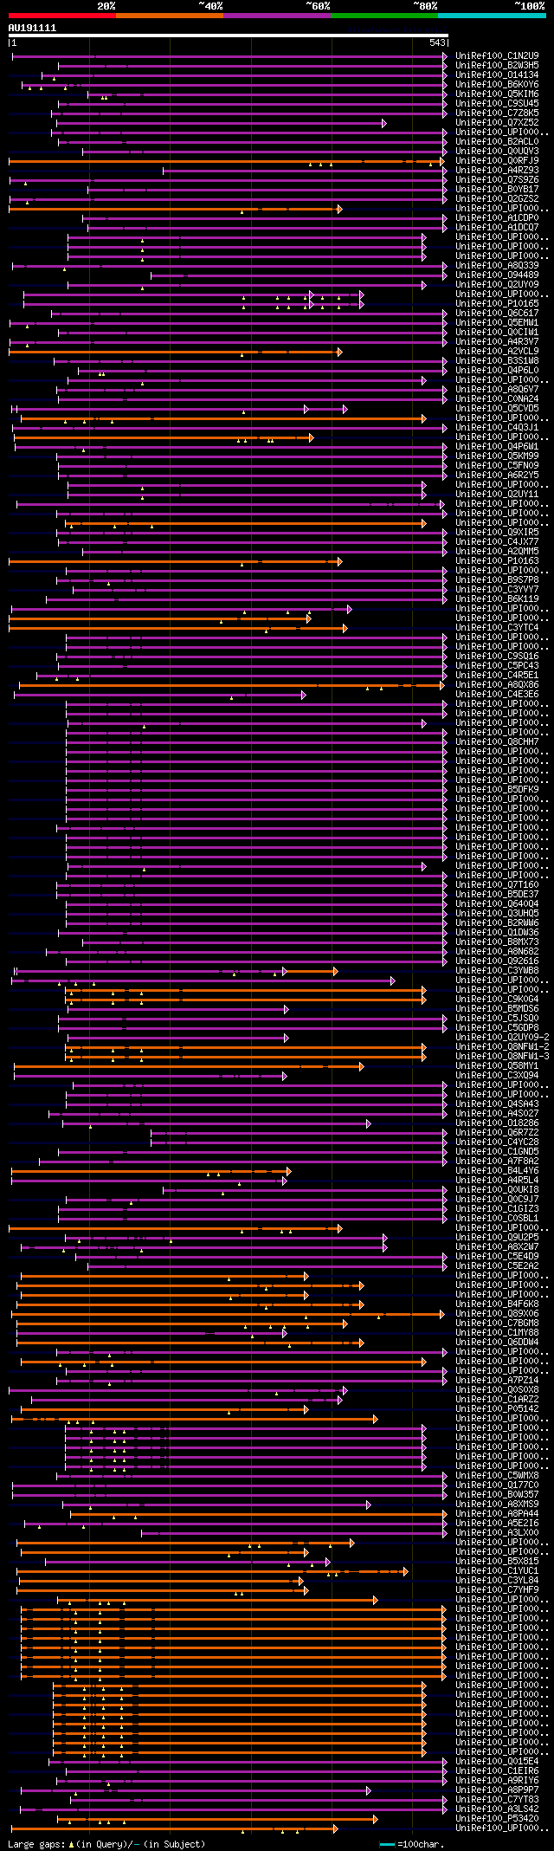
Task: Select label UniRef100_Q9U2P5
Action: pyautogui.click(x=497, y=1237)
